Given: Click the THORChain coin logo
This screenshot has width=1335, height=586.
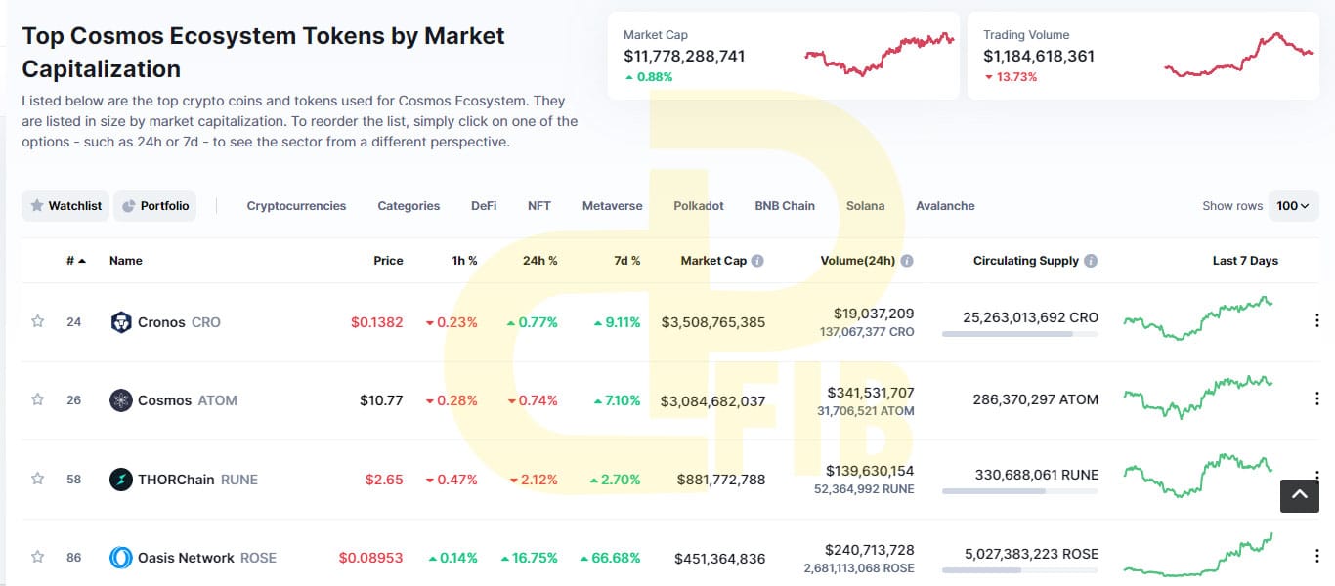Looking at the screenshot, I should click(120, 480).
